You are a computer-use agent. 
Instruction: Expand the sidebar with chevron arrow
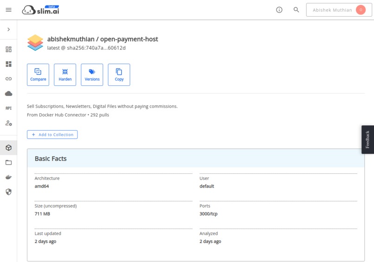(9, 29)
